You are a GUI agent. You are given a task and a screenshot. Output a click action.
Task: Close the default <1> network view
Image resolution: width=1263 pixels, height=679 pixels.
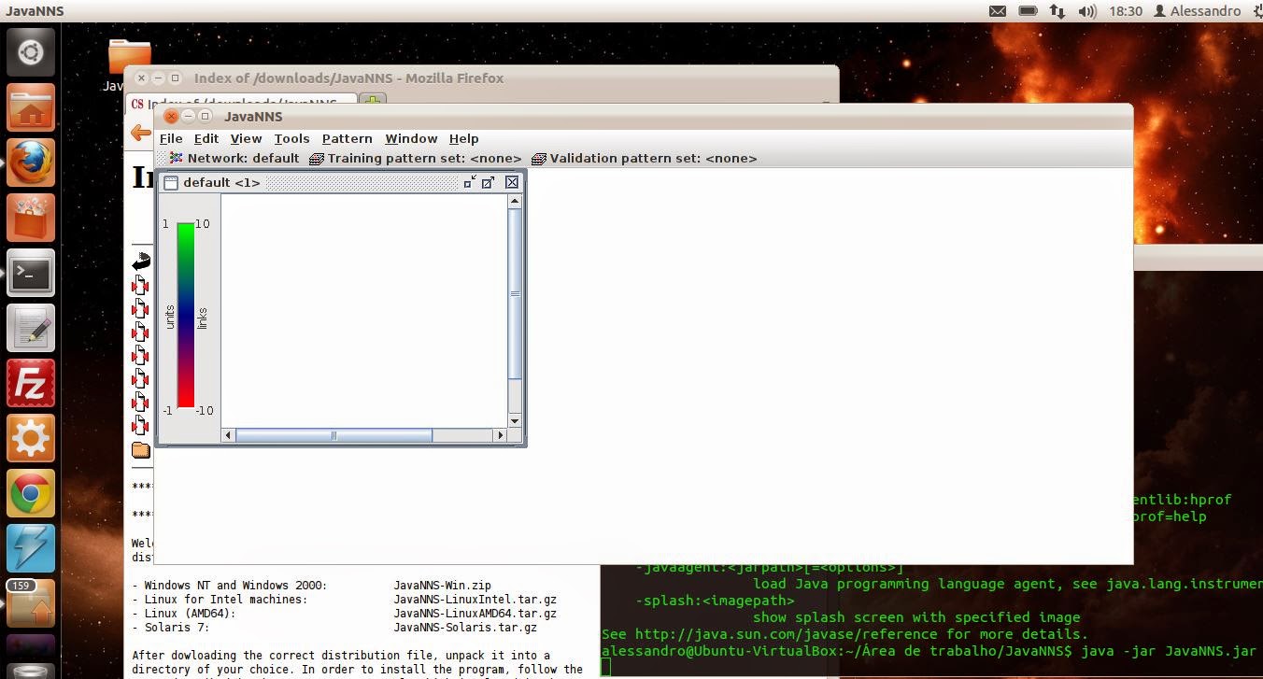click(x=512, y=182)
